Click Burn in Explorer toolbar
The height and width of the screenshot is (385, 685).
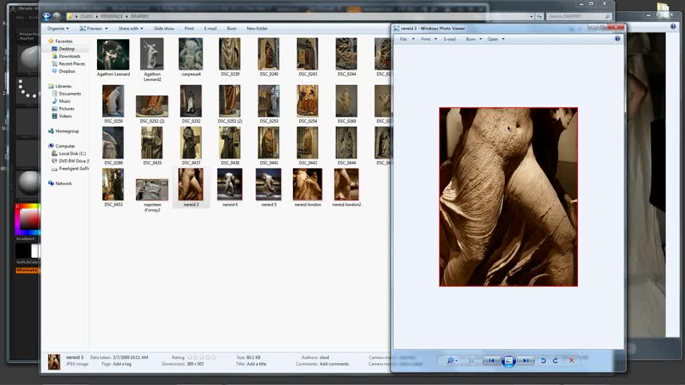pyautogui.click(x=231, y=28)
